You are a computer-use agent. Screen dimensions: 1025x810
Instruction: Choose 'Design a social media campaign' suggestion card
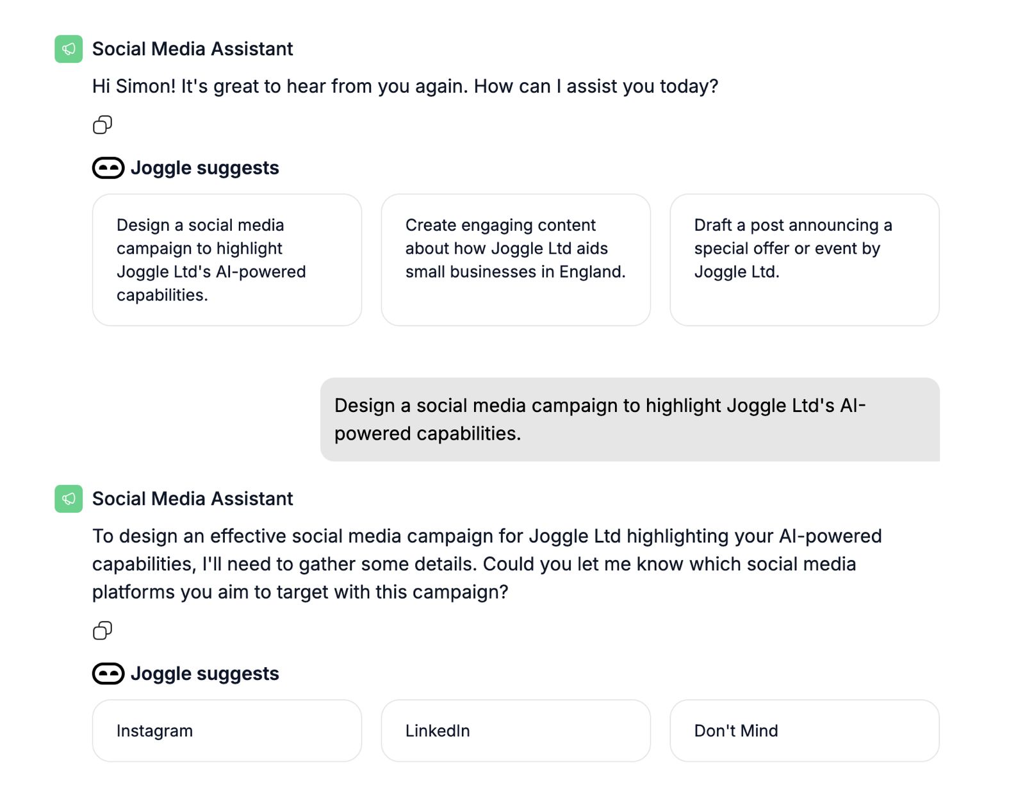click(x=227, y=260)
